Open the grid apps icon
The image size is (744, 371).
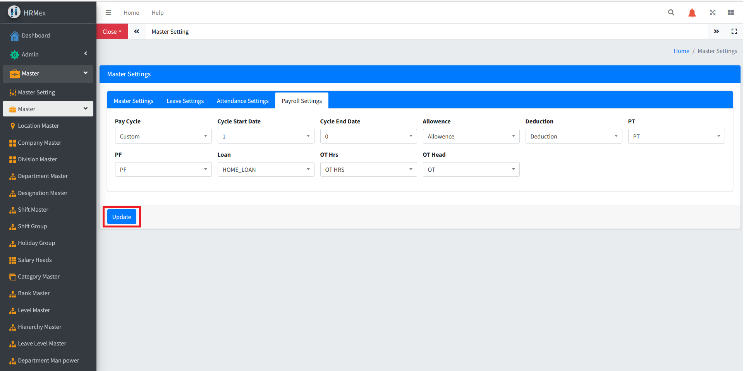click(731, 12)
